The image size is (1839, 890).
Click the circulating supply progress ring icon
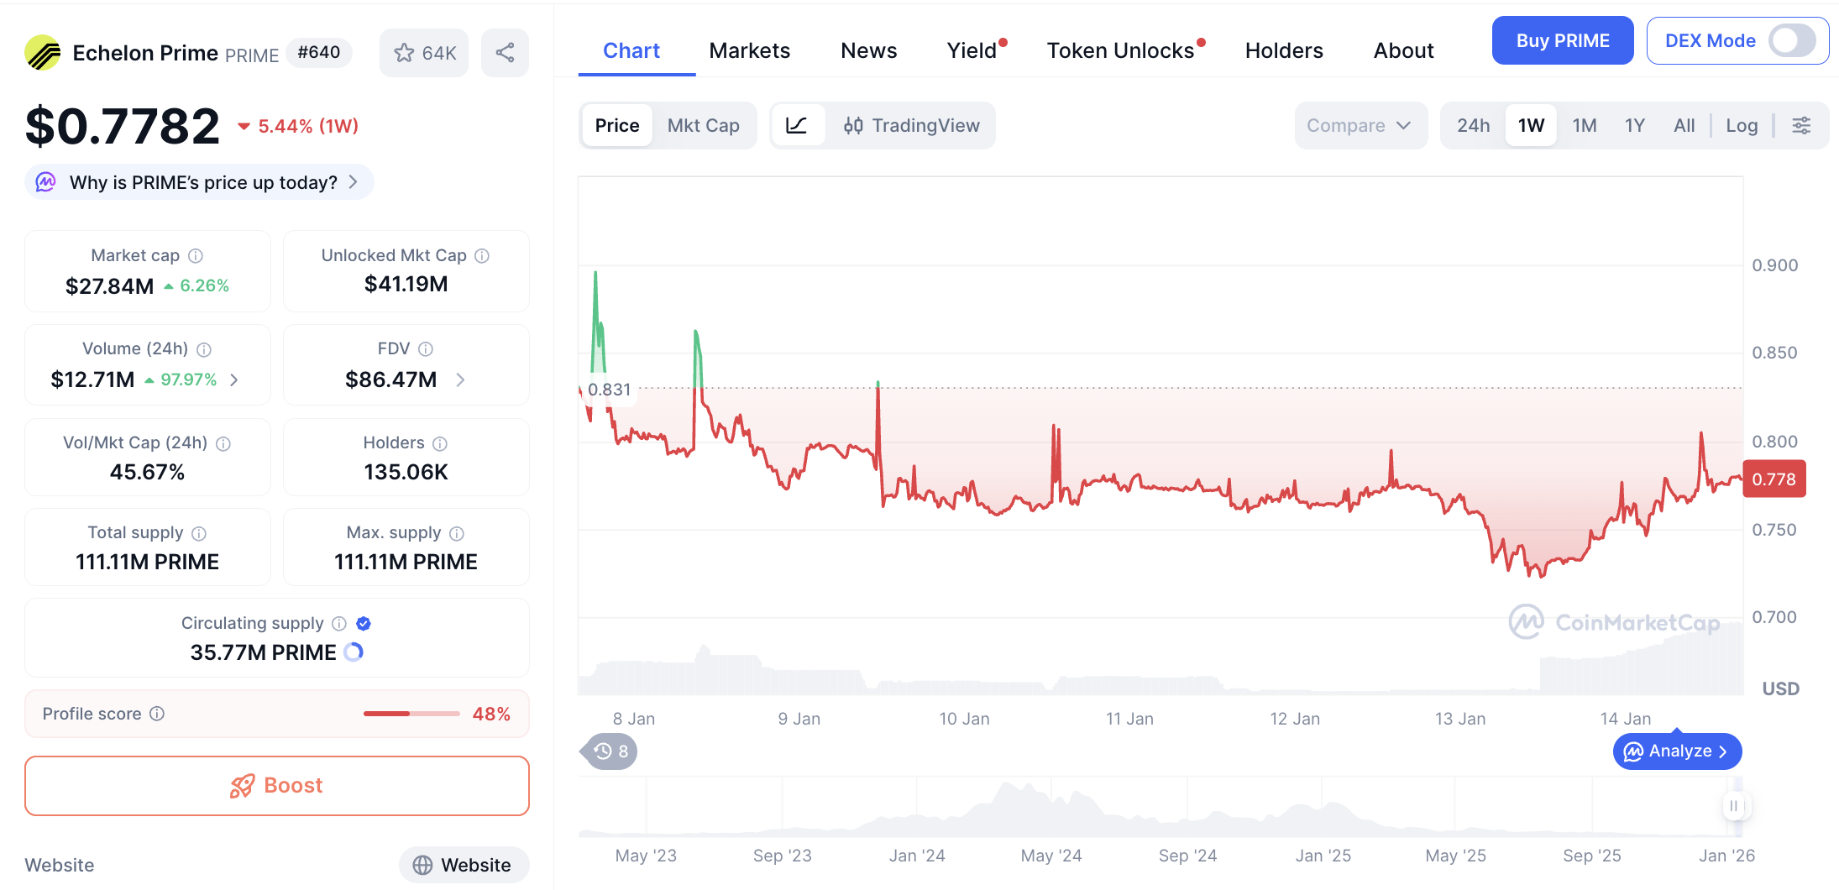[x=354, y=652]
